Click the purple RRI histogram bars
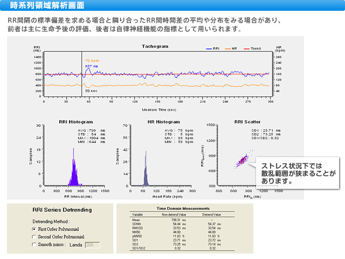The width and height of the screenshot is (345, 259). click(74, 174)
